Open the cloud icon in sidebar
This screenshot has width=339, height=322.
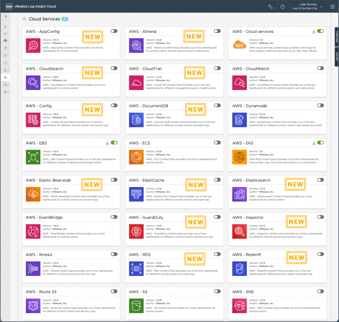pyautogui.click(x=5, y=63)
